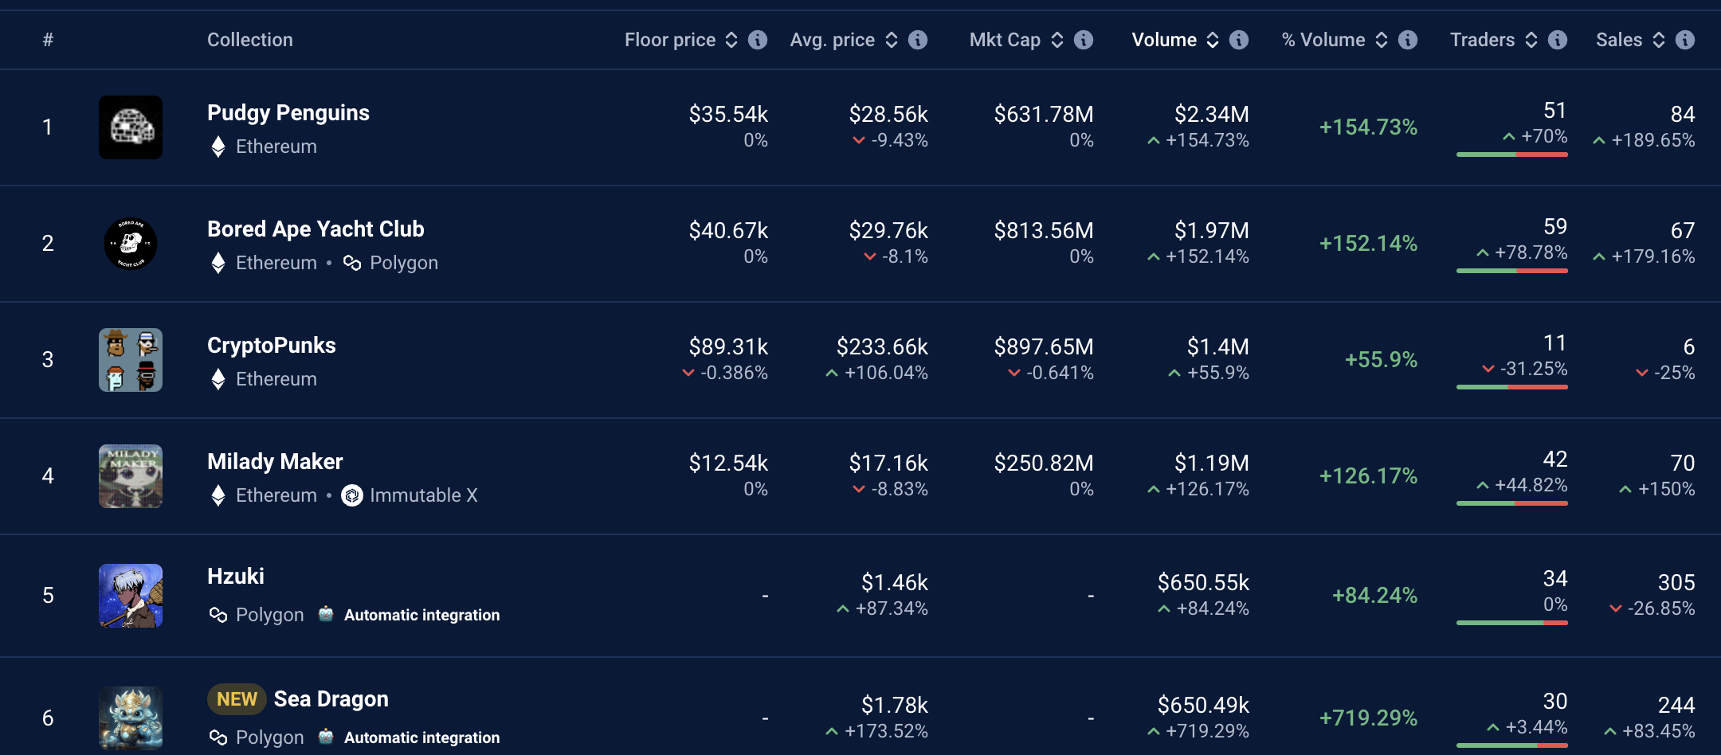
Task: Open the Milady Maker collection
Action: (275, 462)
